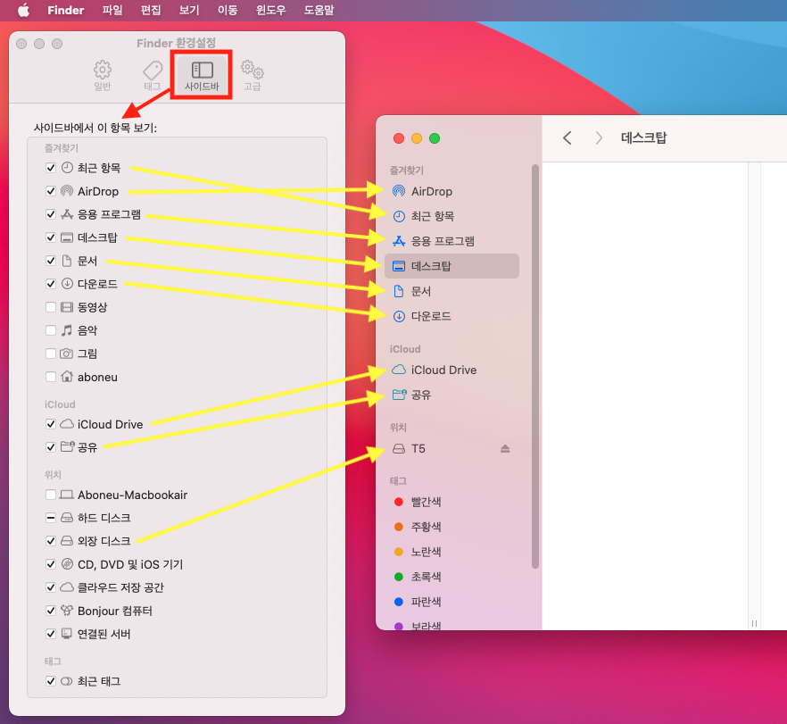Image resolution: width=787 pixels, height=724 pixels.
Task: Switch to the 사이드바 preferences tab
Action: tap(202, 75)
